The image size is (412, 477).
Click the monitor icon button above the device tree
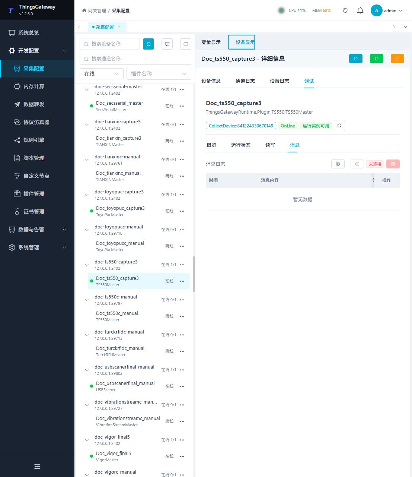pos(186,44)
